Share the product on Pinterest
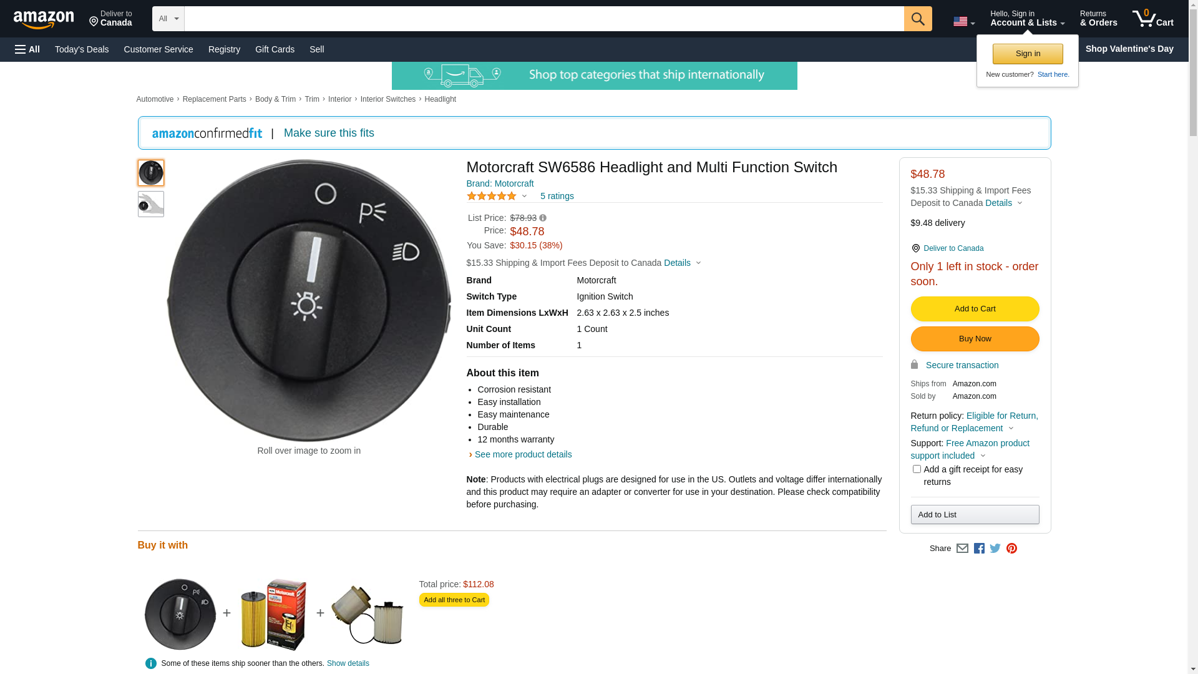Image resolution: width=1198 pixels, height=674 pixels. pyautogui.click(x=1011, y=549)
